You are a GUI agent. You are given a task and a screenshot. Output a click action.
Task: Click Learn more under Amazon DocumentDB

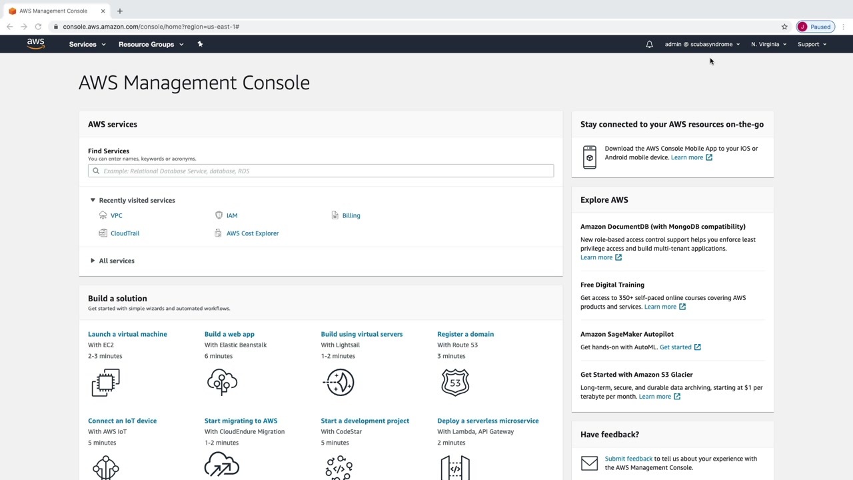point(596,257)
